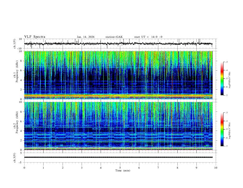Click the ch.2 spectrogram color scale bar
The height and width of the screenshot is (188, 243).
click(222, 129)
